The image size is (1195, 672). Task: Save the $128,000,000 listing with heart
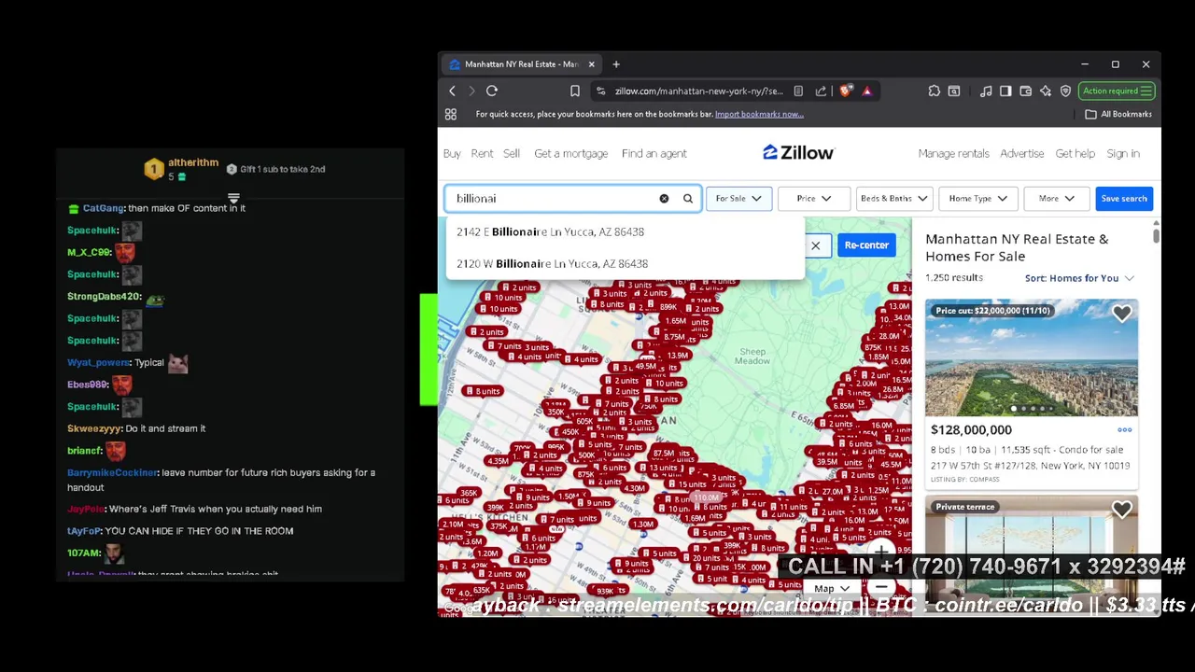(x=1121, y=315)
